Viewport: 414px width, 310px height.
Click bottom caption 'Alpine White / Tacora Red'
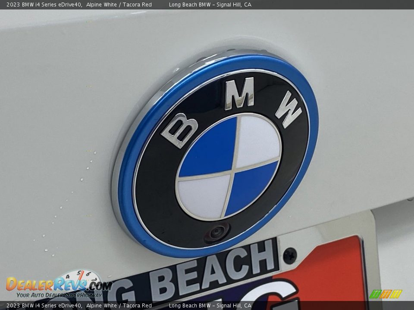click(119, 306)
